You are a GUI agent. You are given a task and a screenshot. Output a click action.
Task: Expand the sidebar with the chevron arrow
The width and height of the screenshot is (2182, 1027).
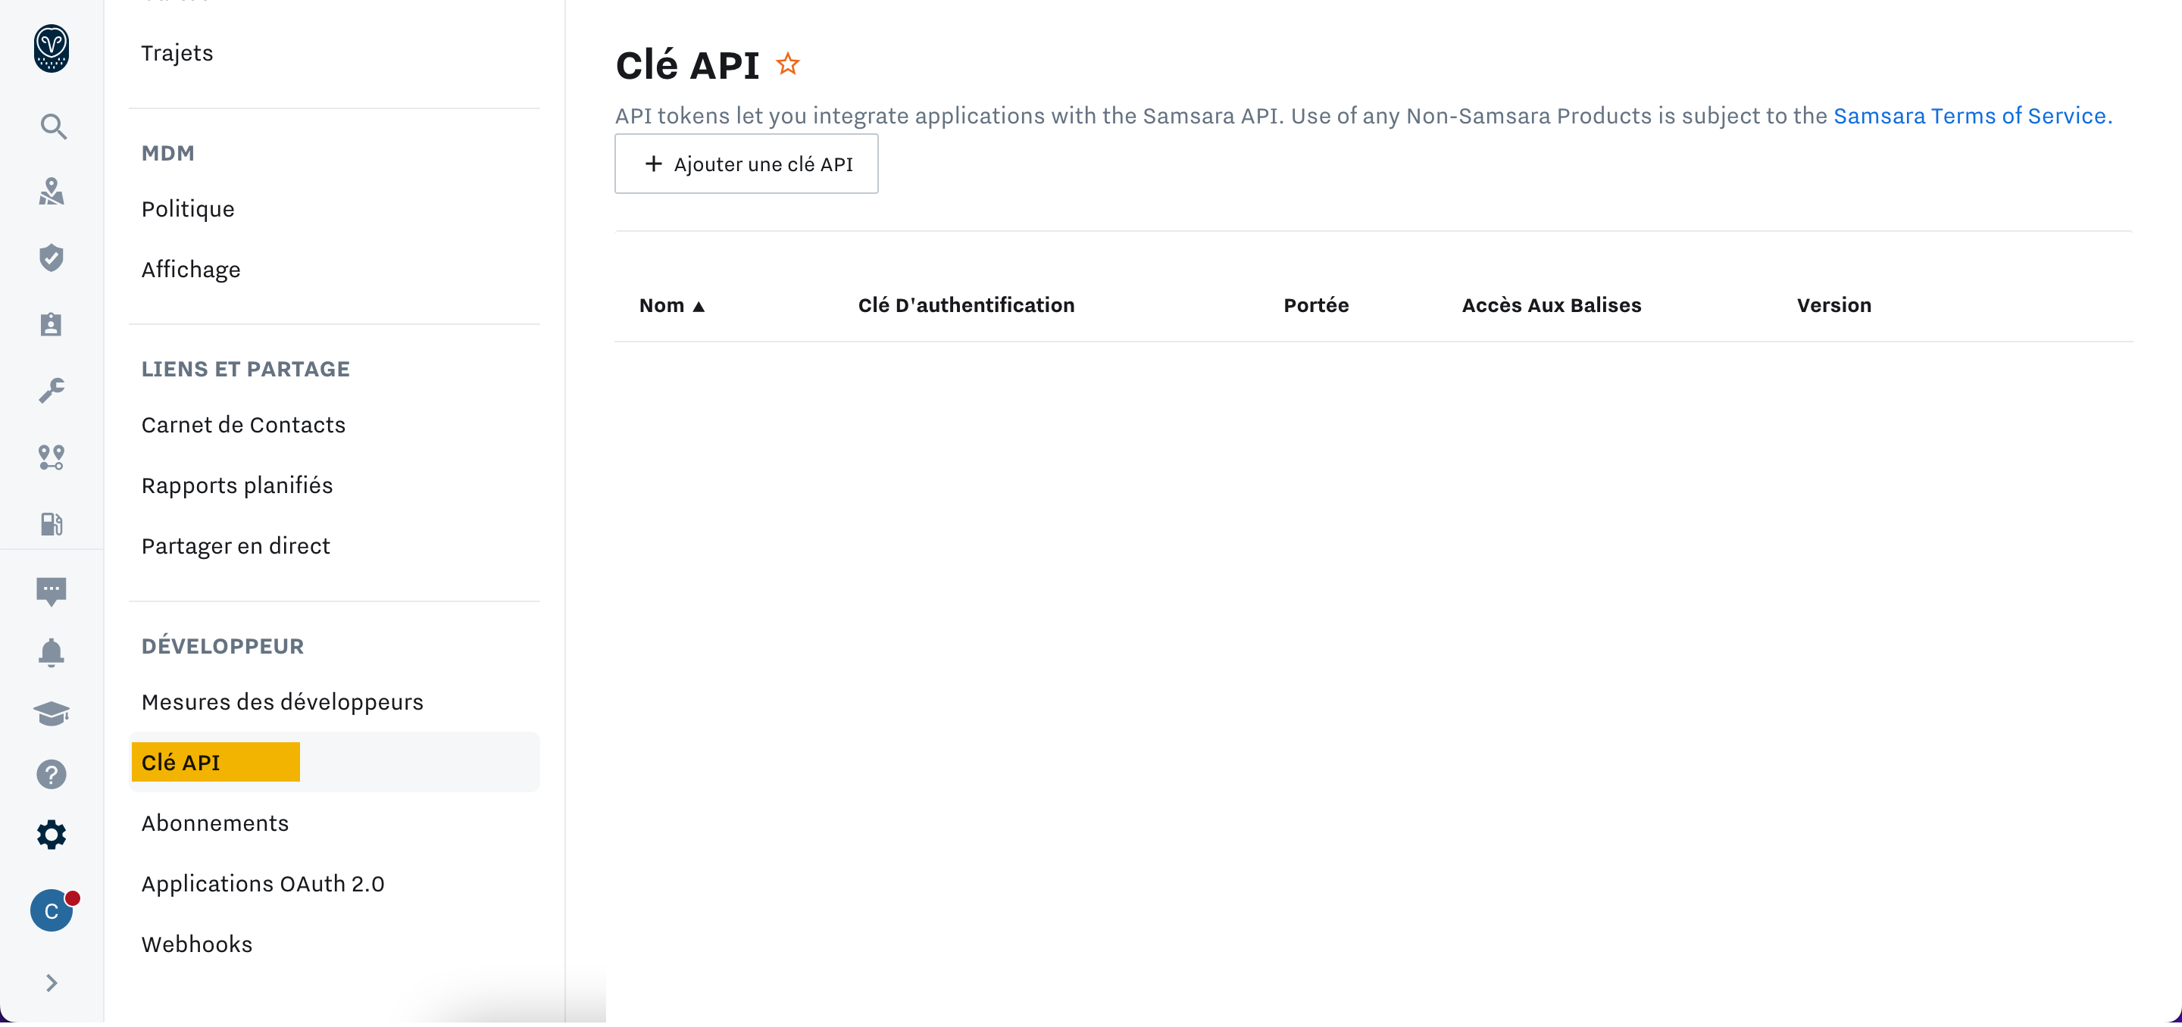click(x=52, y=983)
